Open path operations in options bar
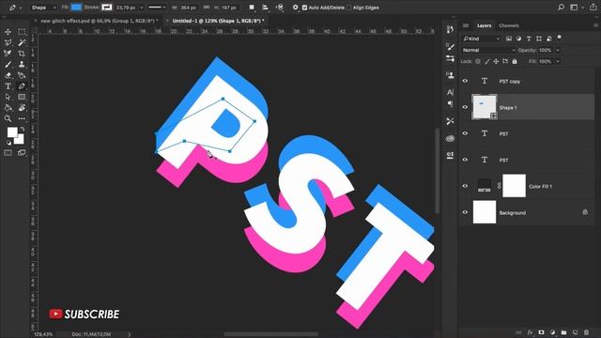Screen dimensions: 601x338 point(252,8)
